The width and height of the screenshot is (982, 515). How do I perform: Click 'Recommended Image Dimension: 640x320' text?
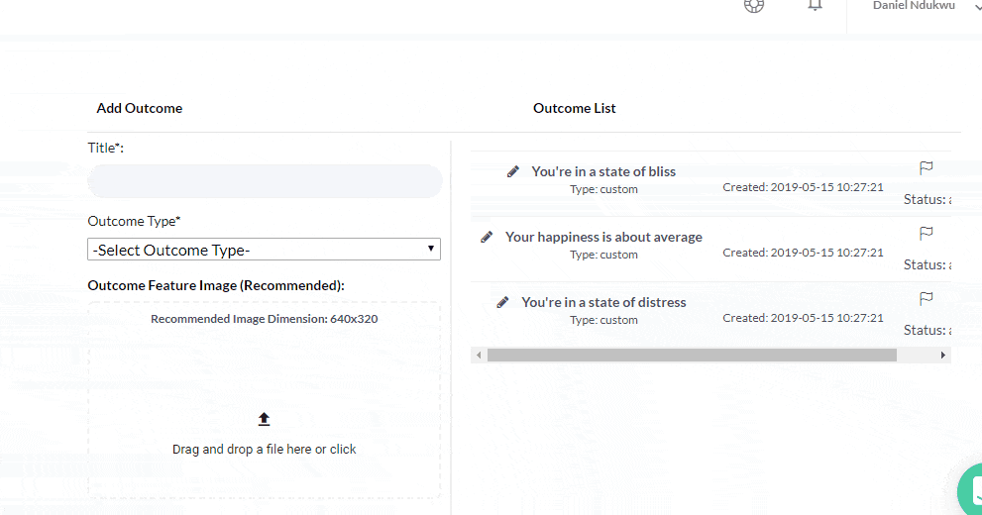[265, 319]
